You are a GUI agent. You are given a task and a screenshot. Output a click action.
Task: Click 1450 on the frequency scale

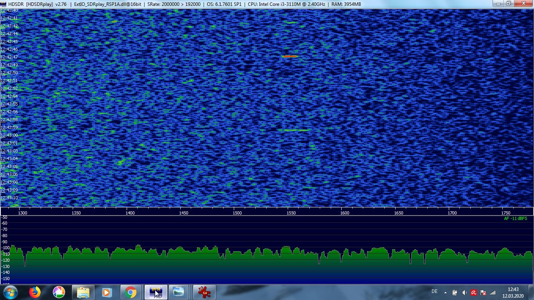(x=184, y=213)
